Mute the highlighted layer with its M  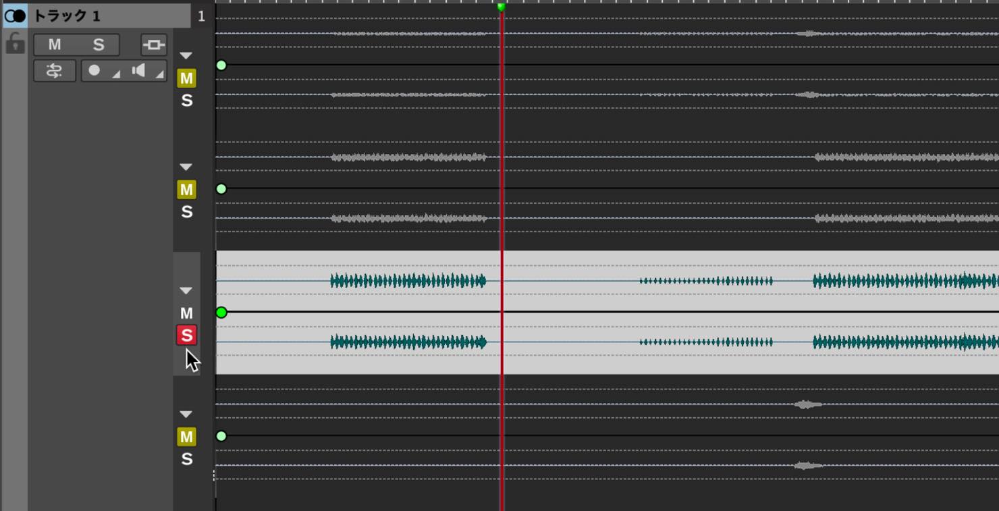click(x=186, y=313)
